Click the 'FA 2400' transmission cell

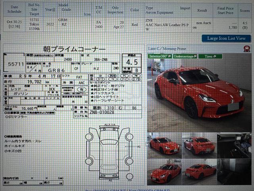[x=99, y=24]
